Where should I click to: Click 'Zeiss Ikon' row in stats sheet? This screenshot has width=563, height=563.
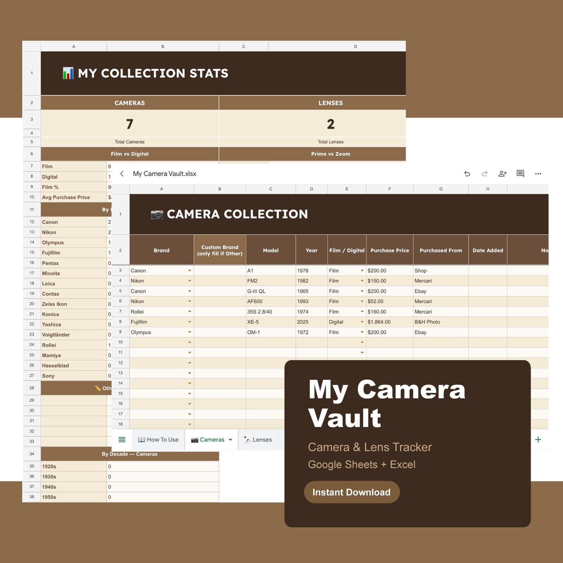[x=74, y=304]
